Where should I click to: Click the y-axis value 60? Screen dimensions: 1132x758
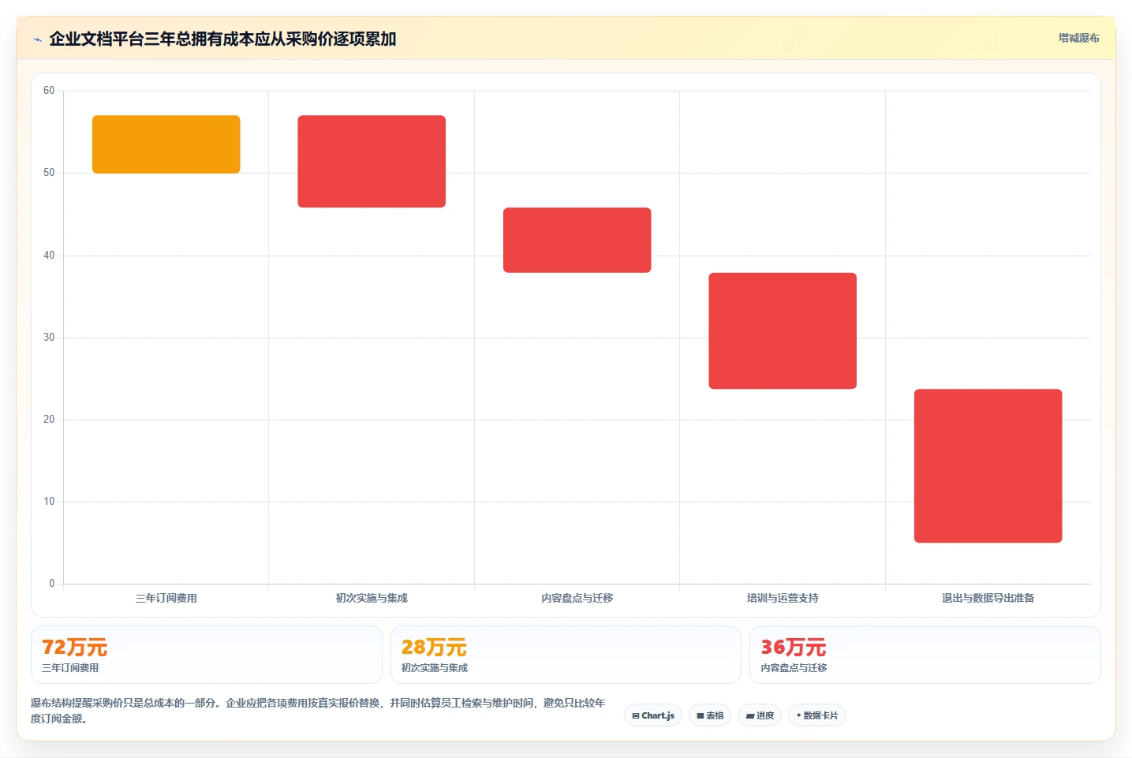pyautogui.click(x=49, y=91)
